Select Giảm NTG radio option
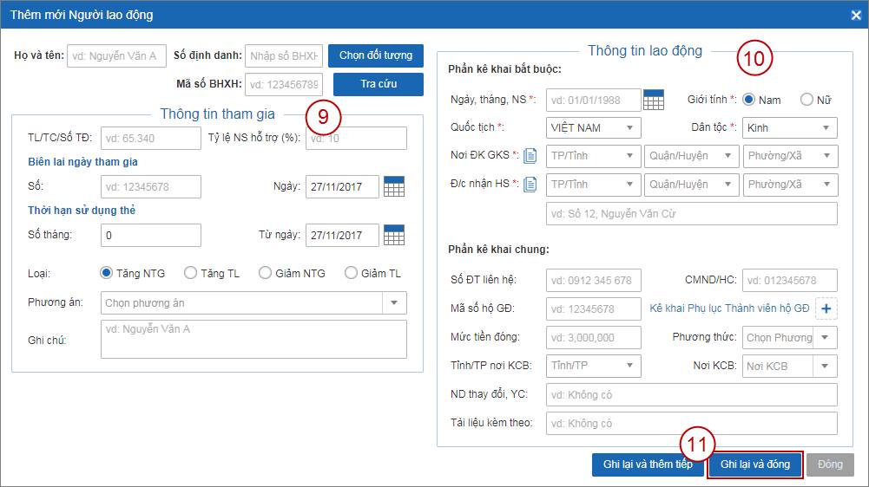The width and height of the screenshot is (869, 487). (265, 273)
